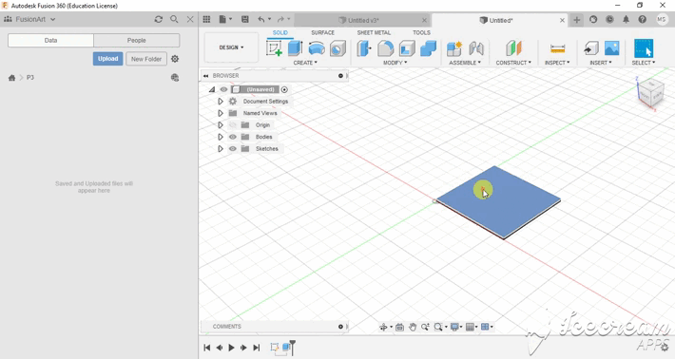Select the Press Pull tool
675x359 pixels.
tap(364, 48)
